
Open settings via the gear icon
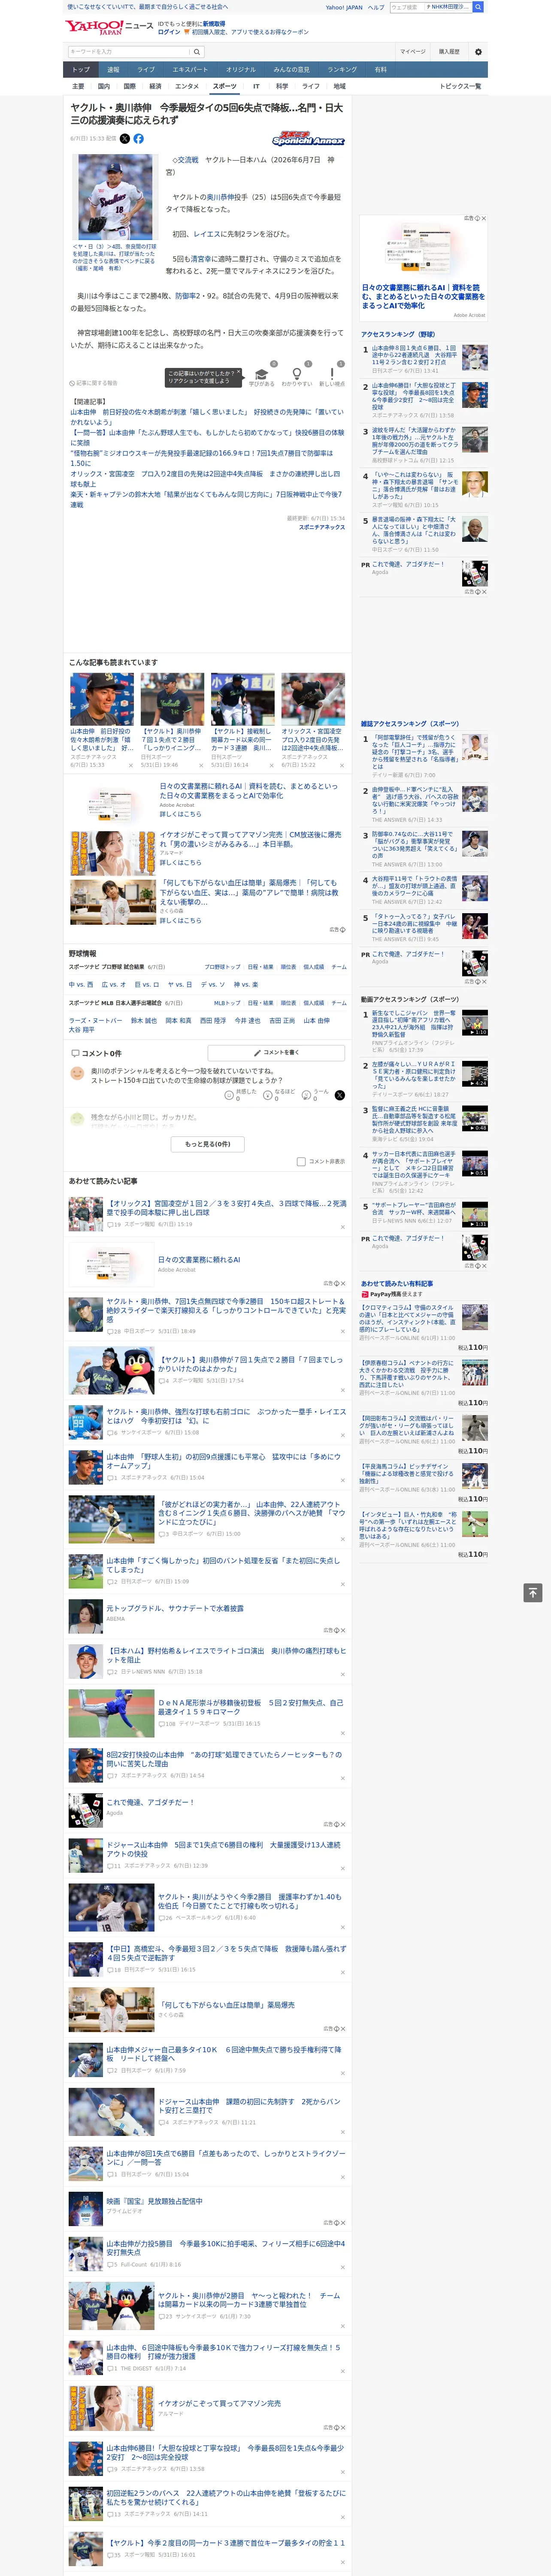coord(478,52)
